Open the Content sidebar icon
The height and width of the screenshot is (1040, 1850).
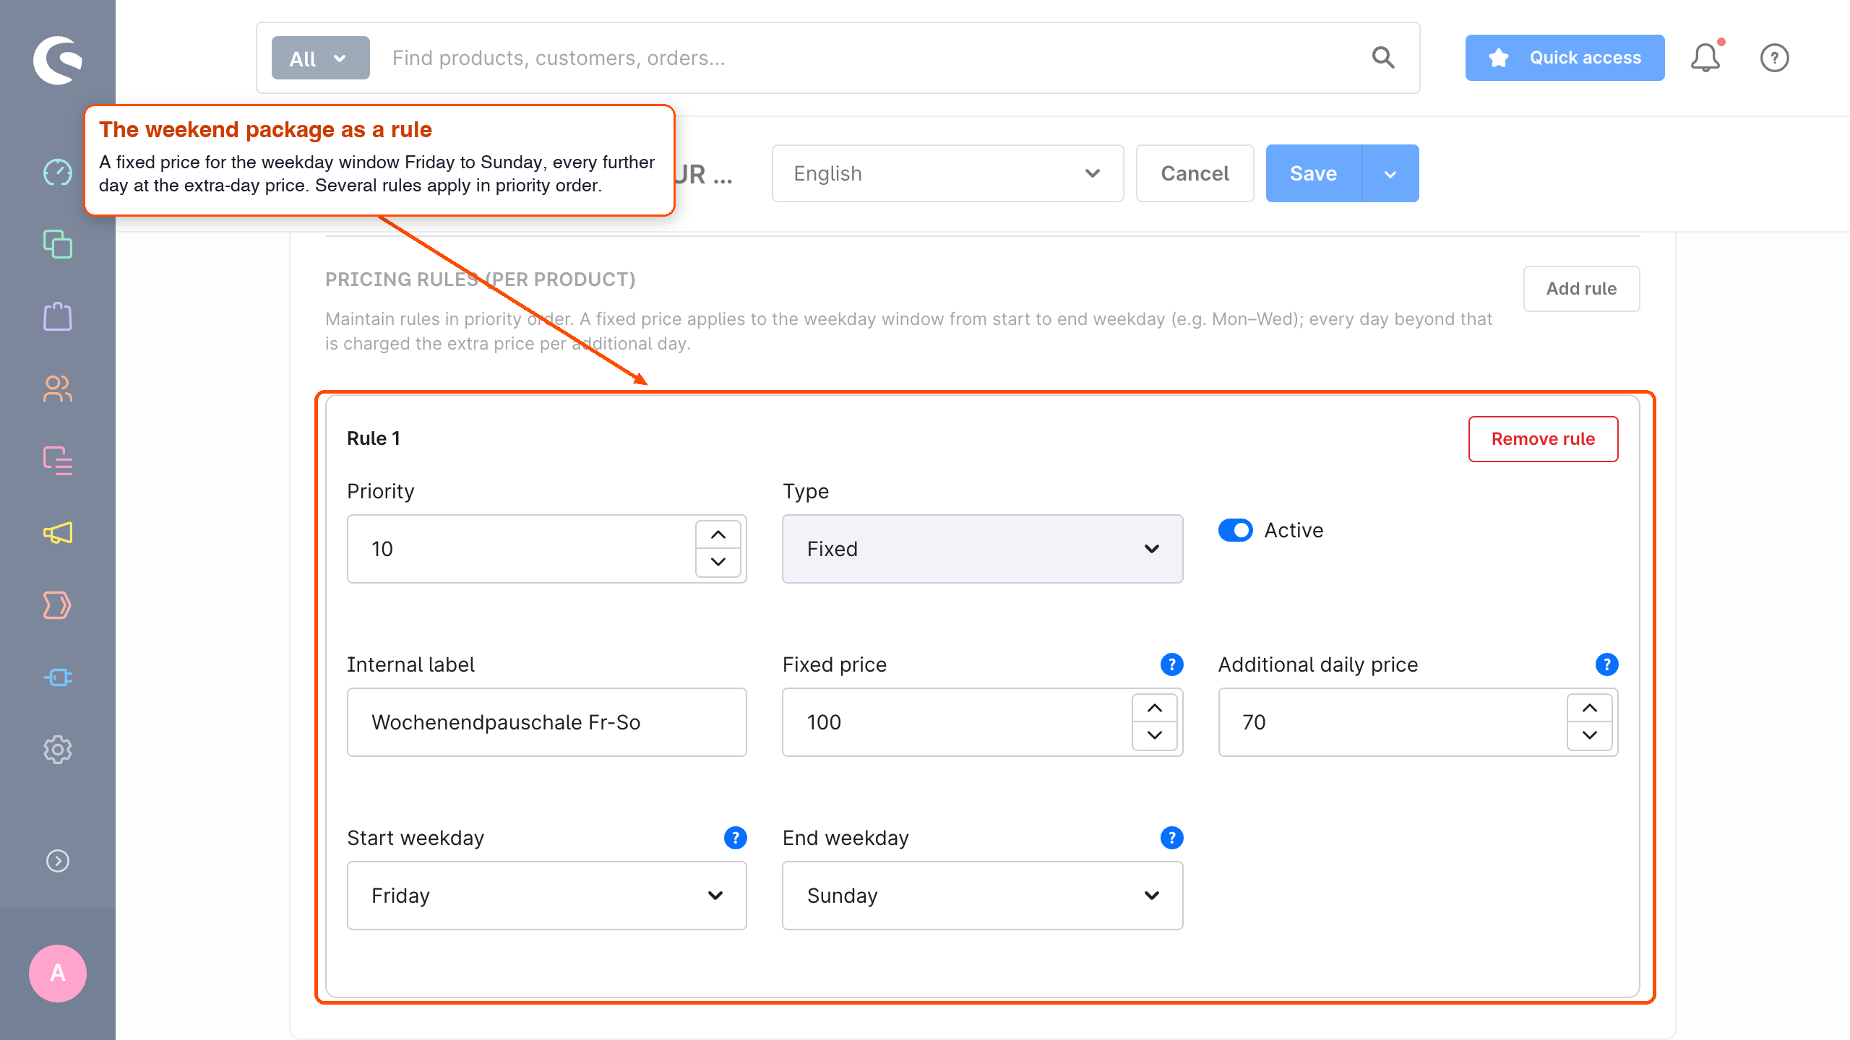coord(57,461)
